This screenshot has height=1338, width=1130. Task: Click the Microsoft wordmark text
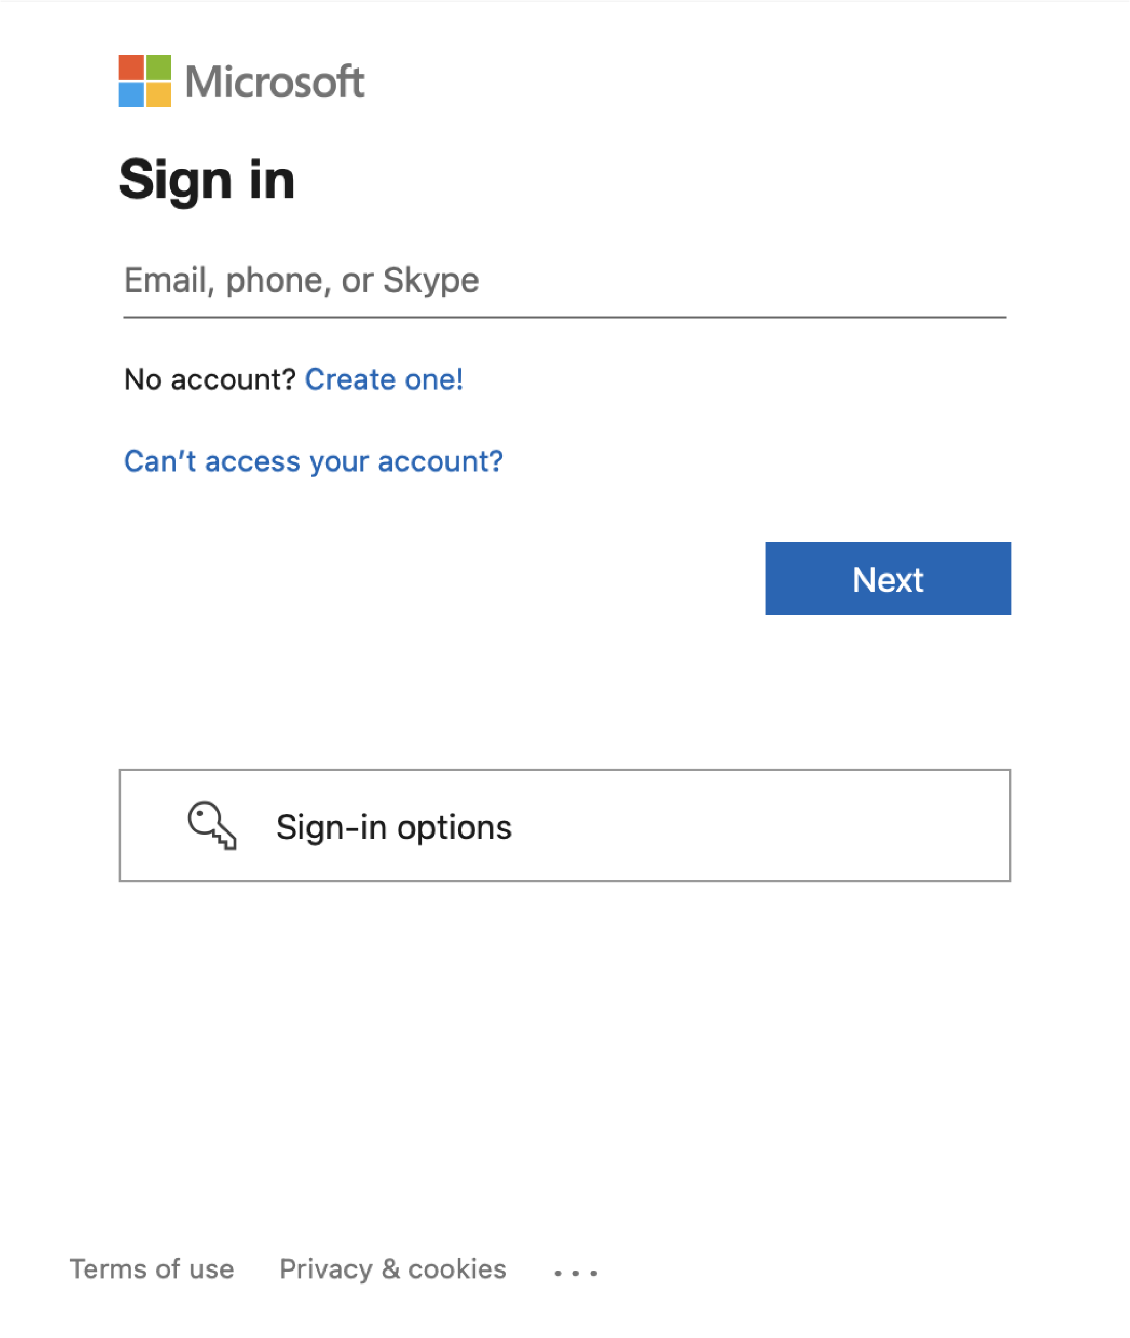tap(274, 82)
